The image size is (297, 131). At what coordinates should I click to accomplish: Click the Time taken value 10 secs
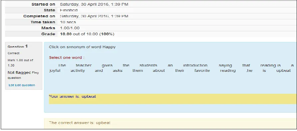tap(68, 22)
